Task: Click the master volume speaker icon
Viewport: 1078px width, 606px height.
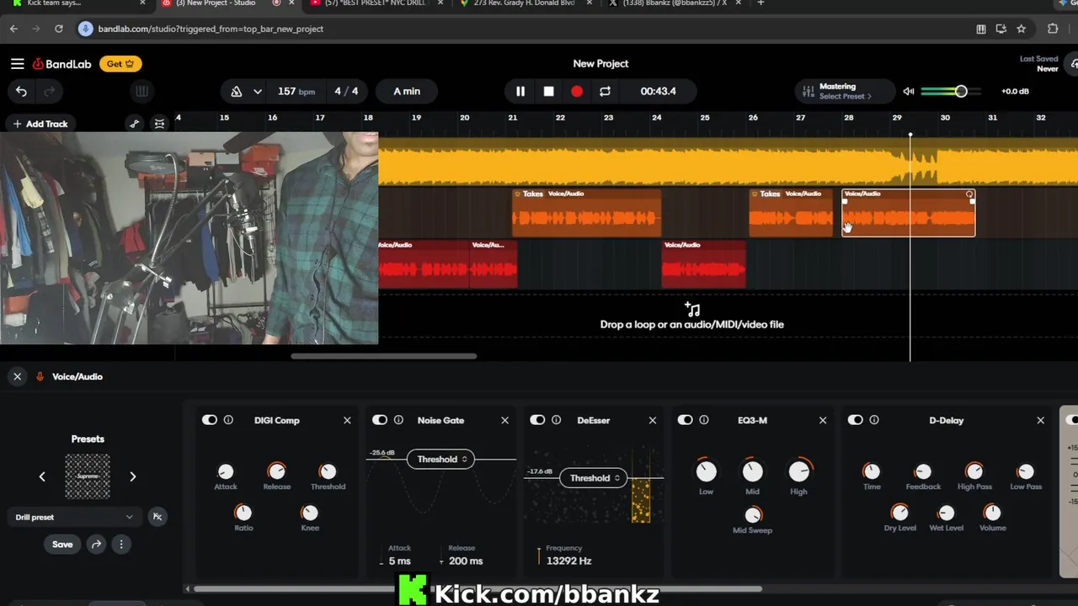Action: 909,91
